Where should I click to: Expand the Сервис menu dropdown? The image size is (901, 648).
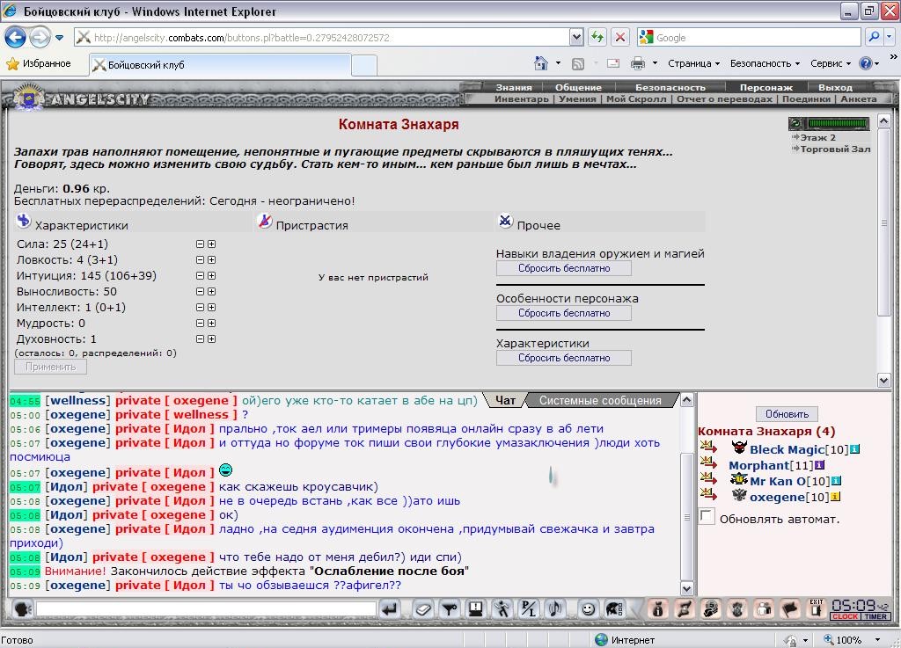[831, 63]
